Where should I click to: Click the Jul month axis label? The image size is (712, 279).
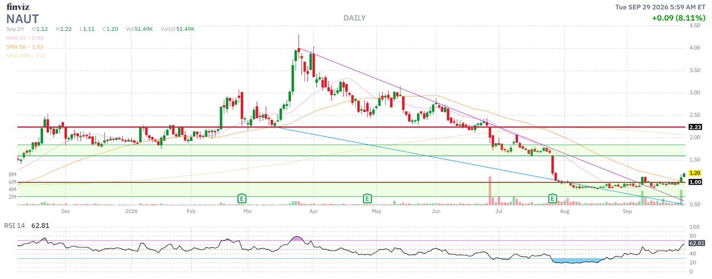coord(499,210)
